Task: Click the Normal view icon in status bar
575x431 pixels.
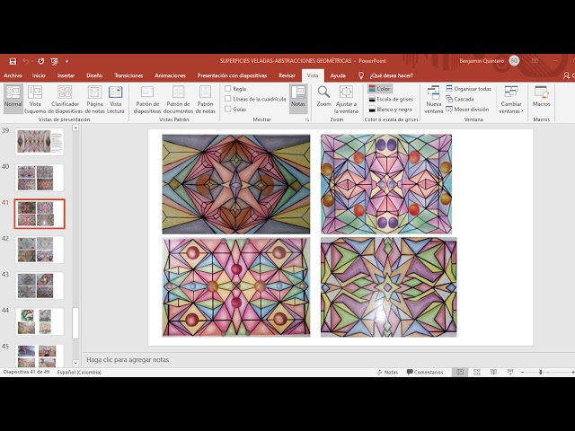Action: tap(460, 372)
